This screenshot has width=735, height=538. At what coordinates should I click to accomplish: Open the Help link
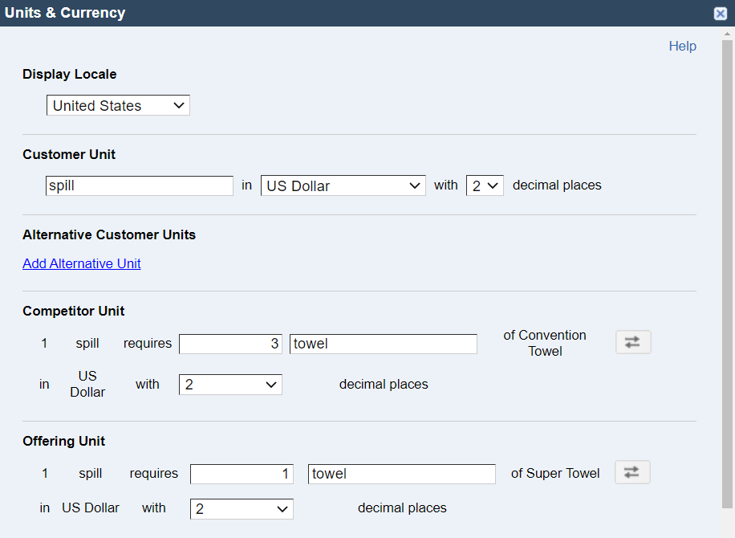683,46
